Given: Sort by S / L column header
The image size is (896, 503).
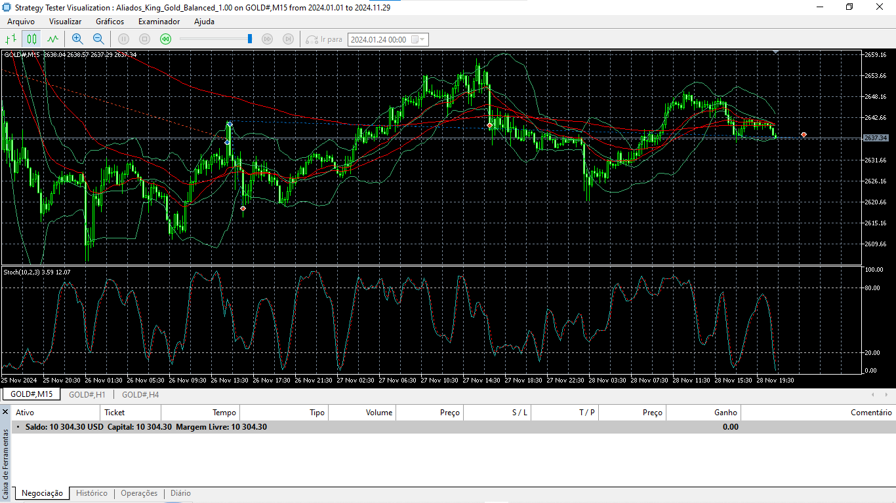Looking at the screenshot, I should [x=498, y=413].
